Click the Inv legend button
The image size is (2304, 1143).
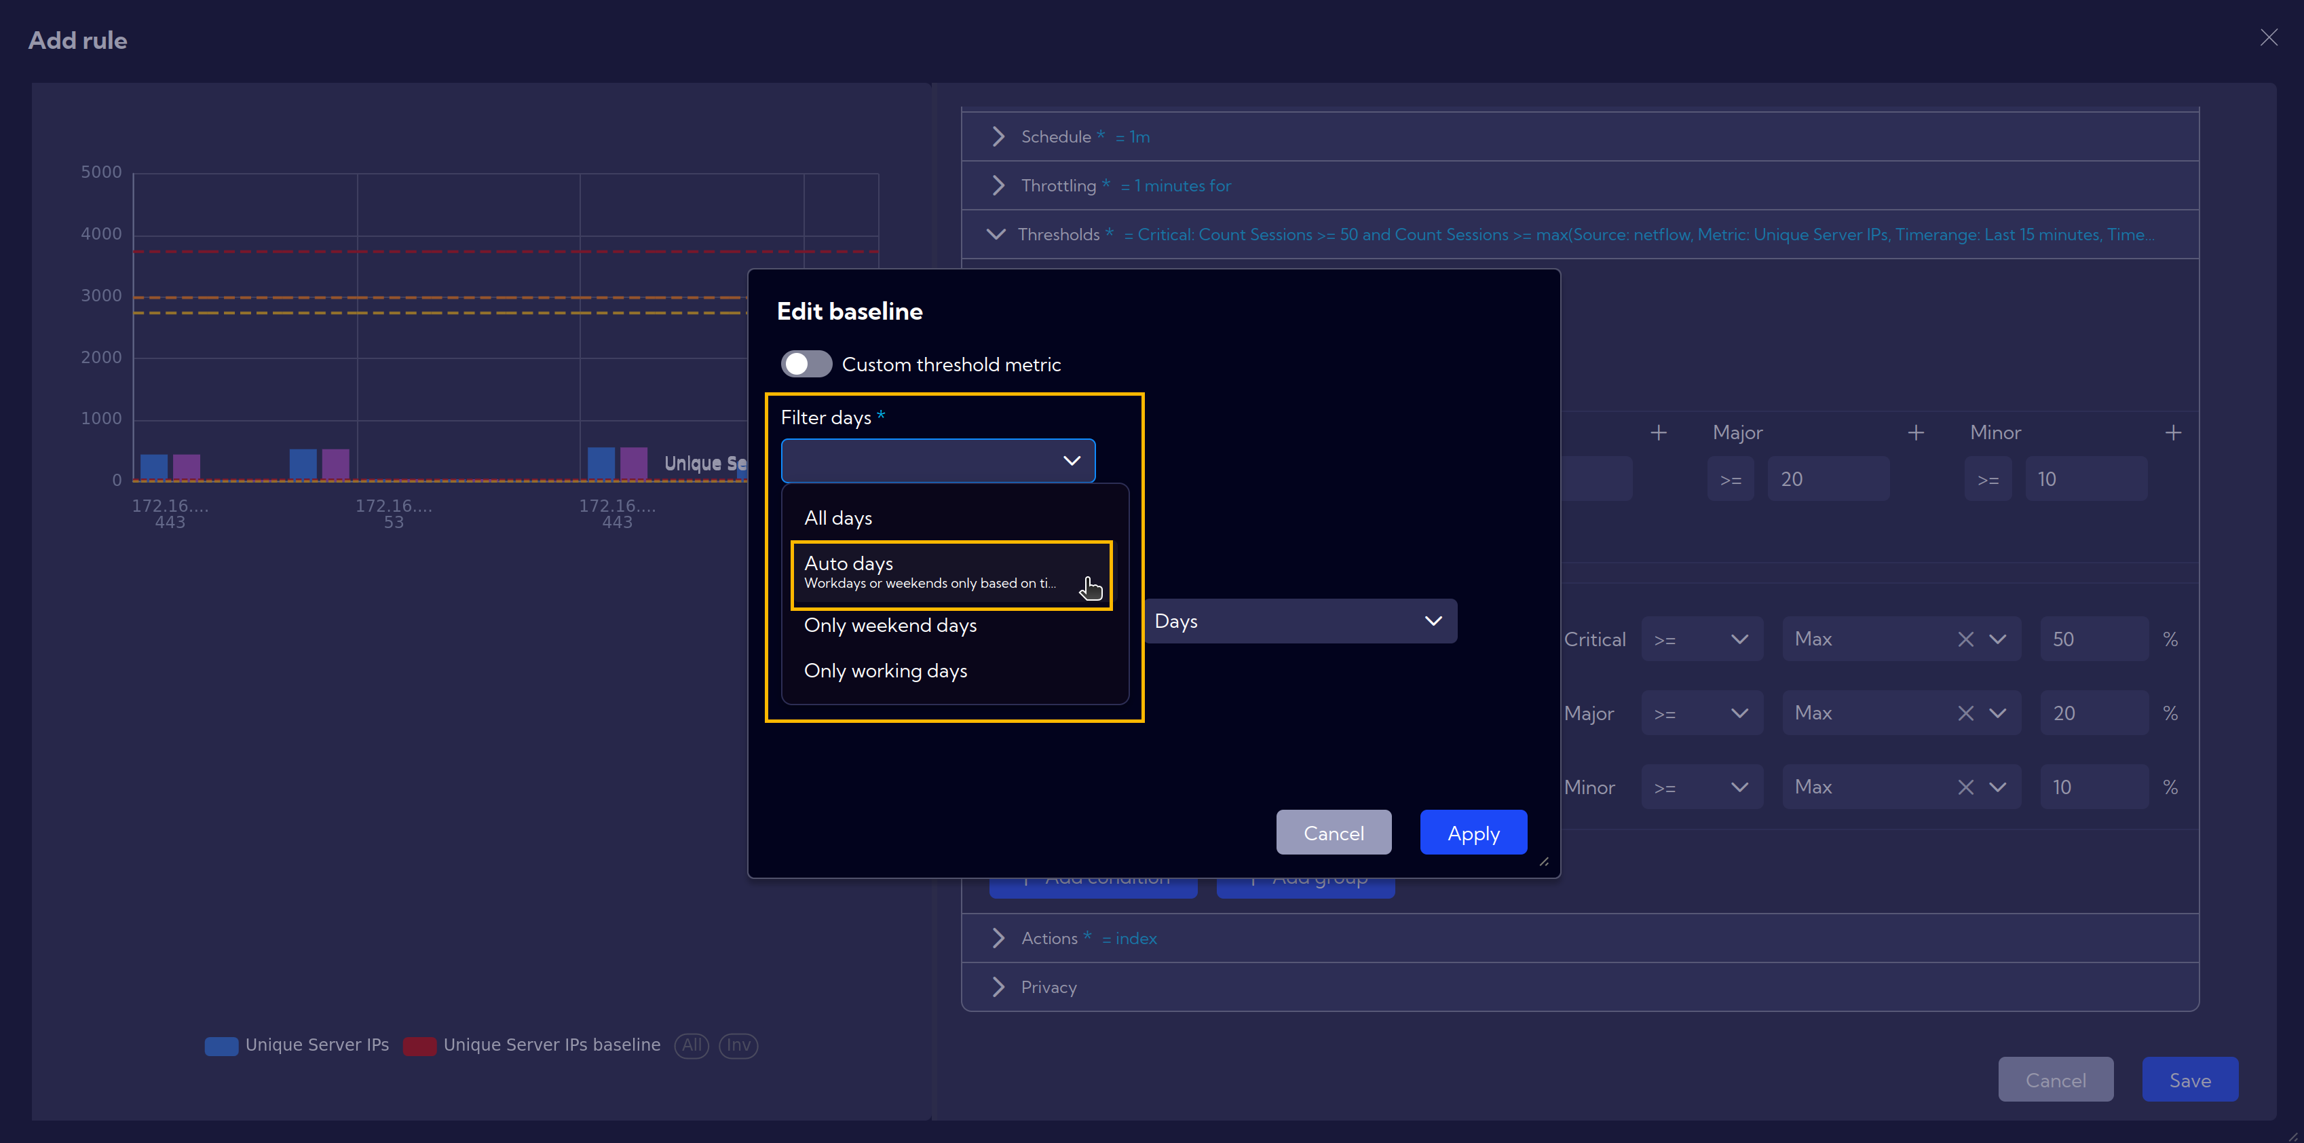(738, 1045)
